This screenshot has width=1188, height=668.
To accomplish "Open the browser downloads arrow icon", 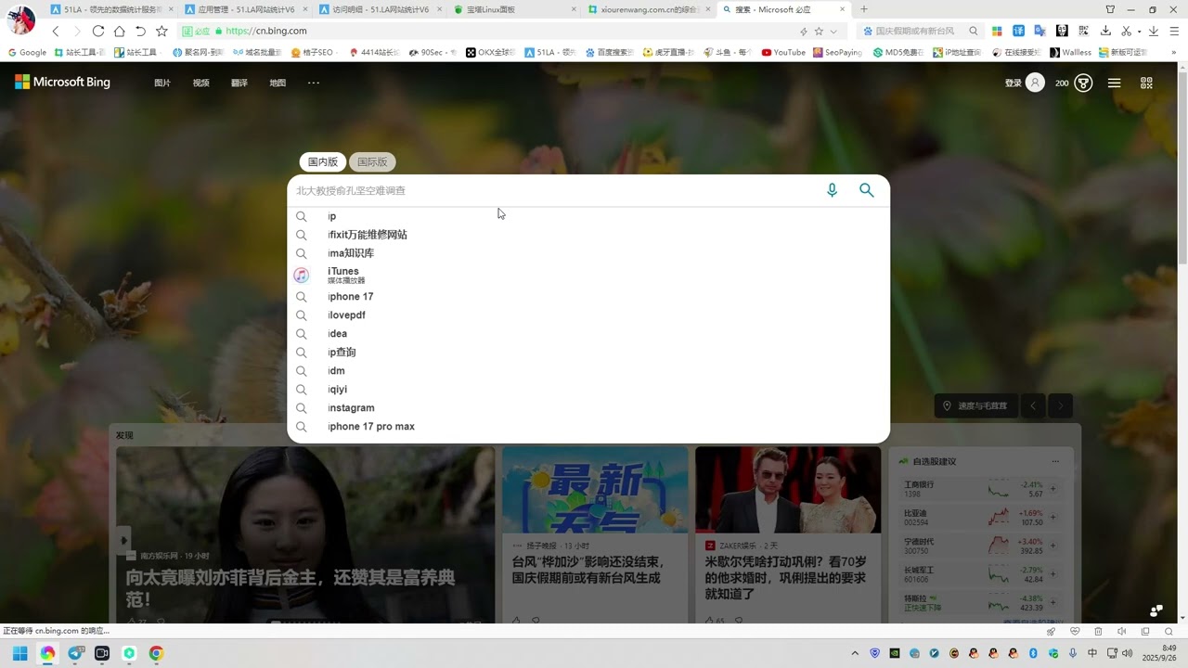I will [1104, 31].
